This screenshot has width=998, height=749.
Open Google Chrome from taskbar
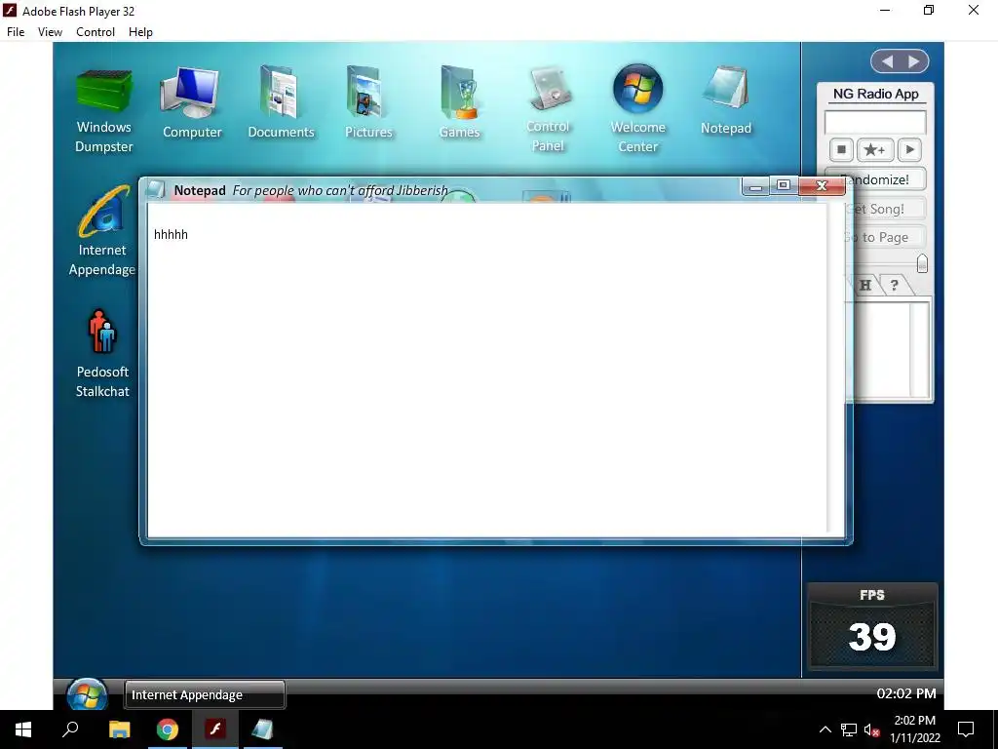[168, 729]
